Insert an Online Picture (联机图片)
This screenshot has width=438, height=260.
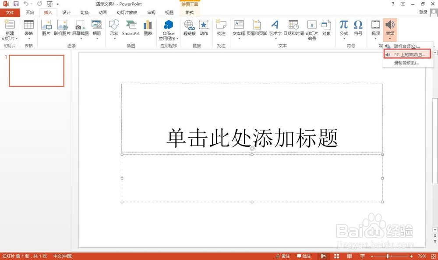pos(62,28)
